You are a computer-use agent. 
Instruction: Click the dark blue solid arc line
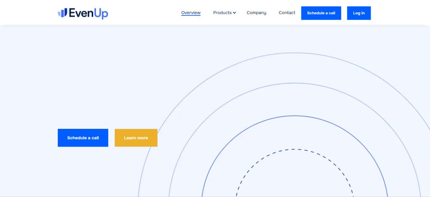click(295, 116)
